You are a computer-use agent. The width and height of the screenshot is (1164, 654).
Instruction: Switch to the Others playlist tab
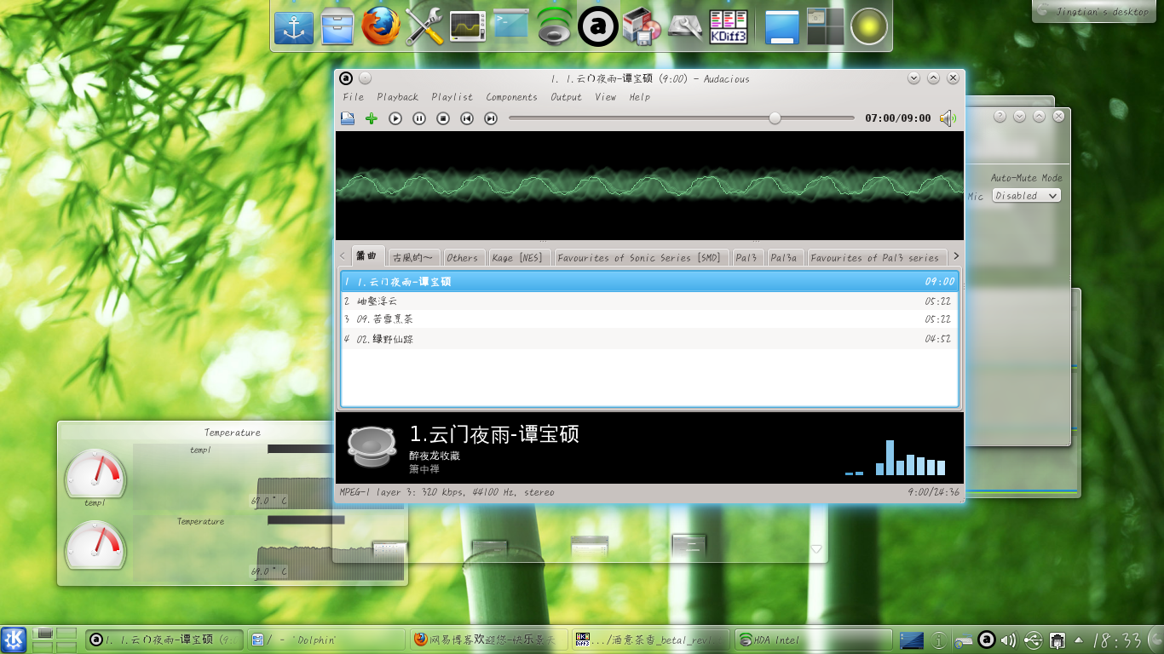click(x=463, y=257)
